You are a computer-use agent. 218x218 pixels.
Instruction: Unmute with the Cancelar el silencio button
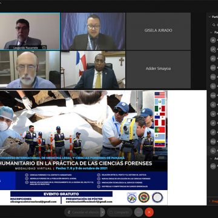pos(82,212)
